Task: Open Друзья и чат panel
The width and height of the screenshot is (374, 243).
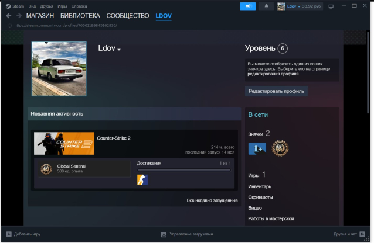Action: coord(348,234)
